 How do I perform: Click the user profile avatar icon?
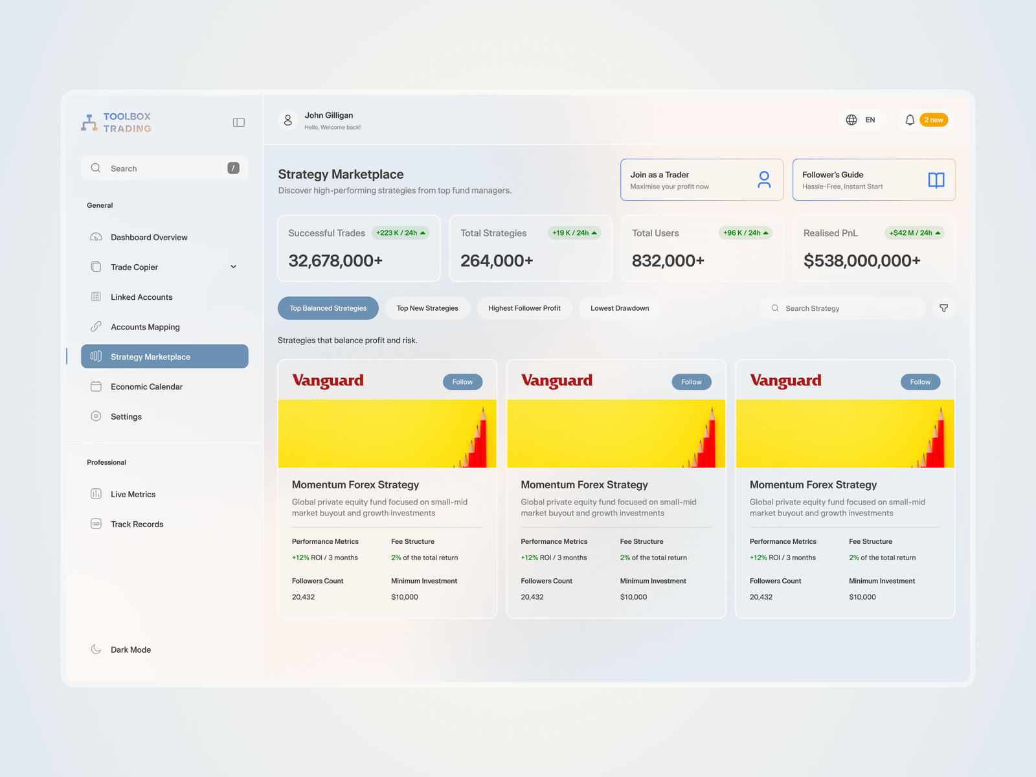pos(288,120)
